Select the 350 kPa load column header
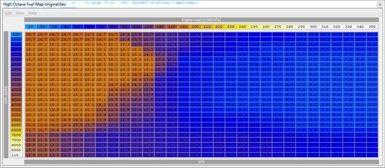This screenshot has height=168, width=385. [x=371, y=27]
